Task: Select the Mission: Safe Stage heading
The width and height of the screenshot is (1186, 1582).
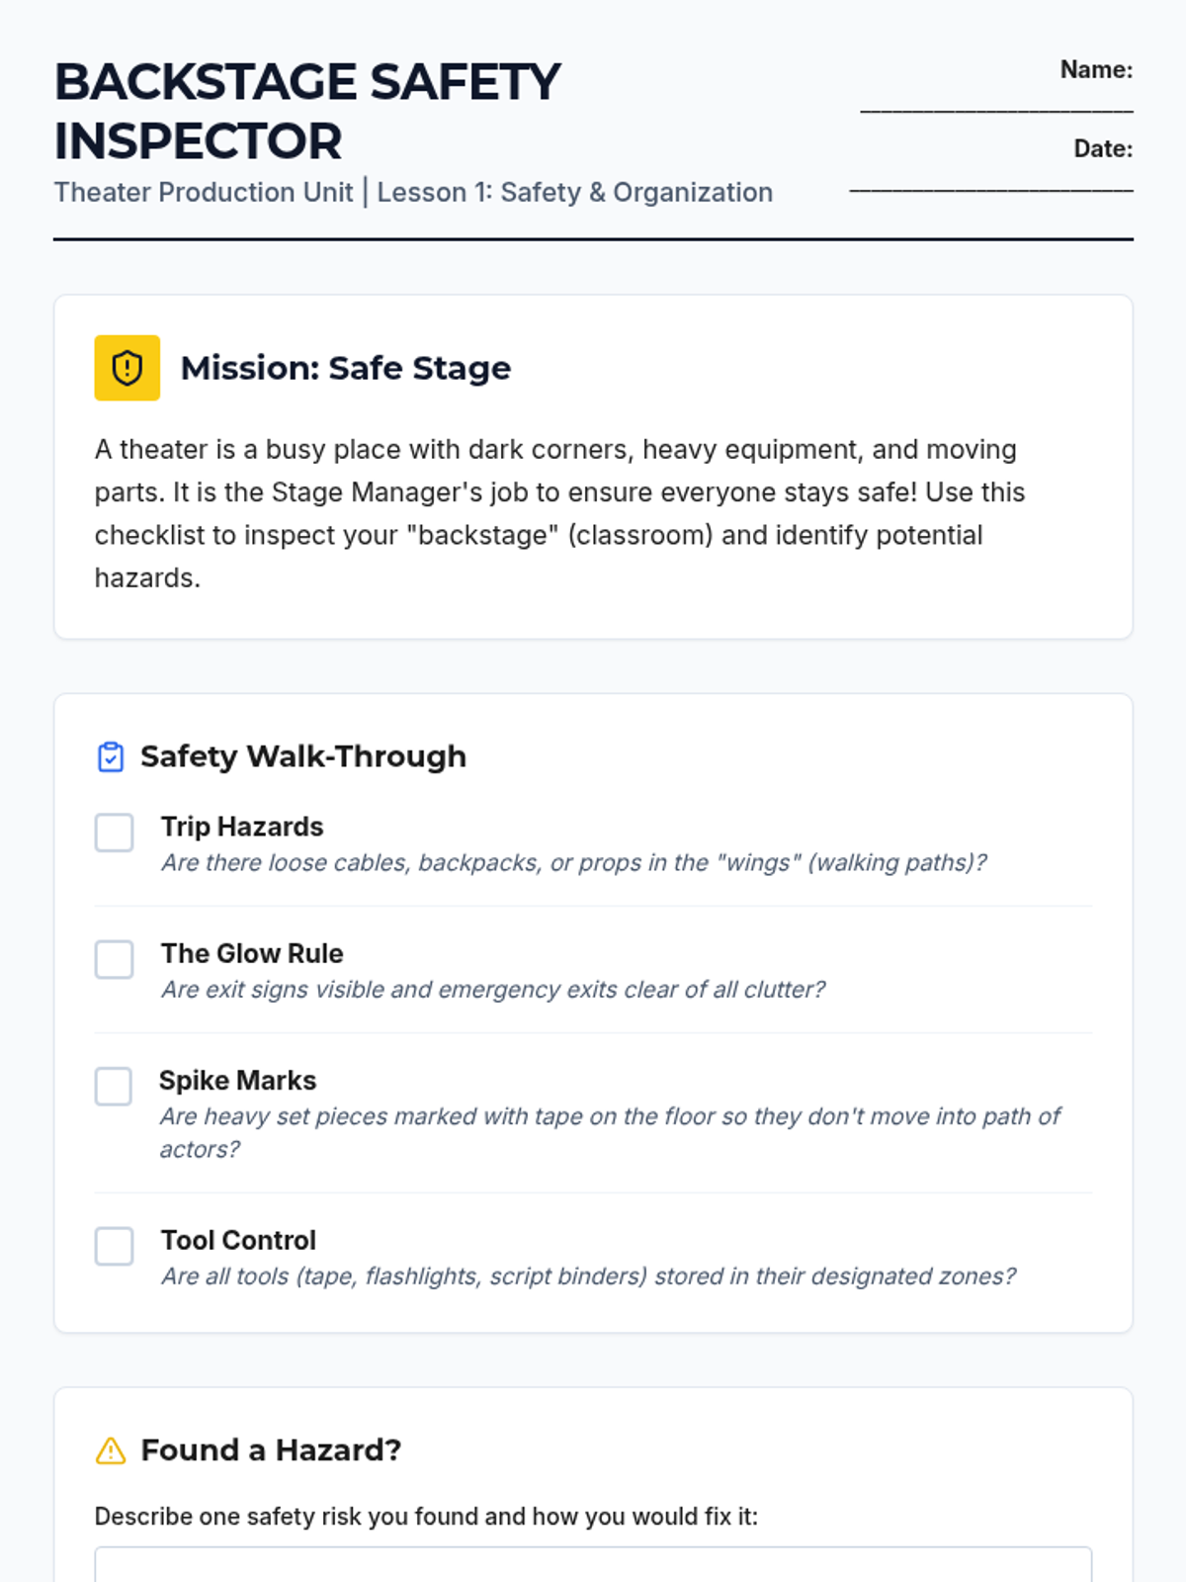Action: coord(345,368)
